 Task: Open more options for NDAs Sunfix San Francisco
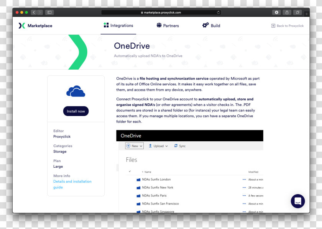(244, 204)
